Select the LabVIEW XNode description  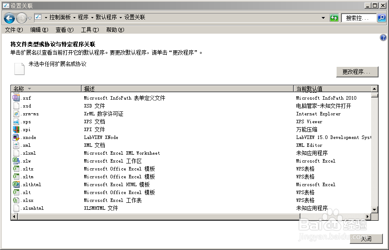[x=101, y=137]
